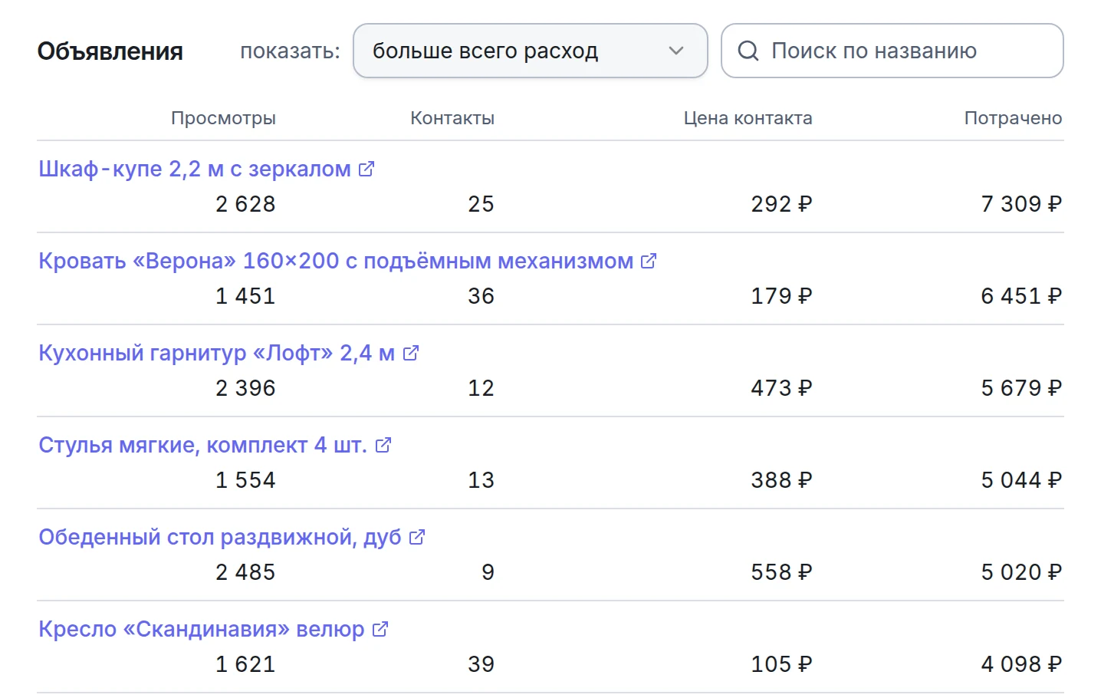The width and height of the screenshot is (1101, 698).
Task: Focus the «Поиск по названию» search field
Action: coord(892,51)
